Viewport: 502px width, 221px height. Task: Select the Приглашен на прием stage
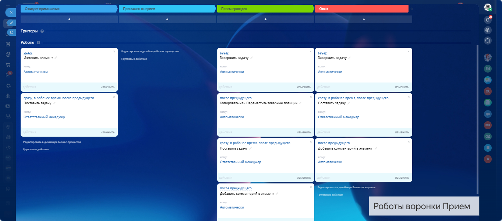tap(167, 8)
